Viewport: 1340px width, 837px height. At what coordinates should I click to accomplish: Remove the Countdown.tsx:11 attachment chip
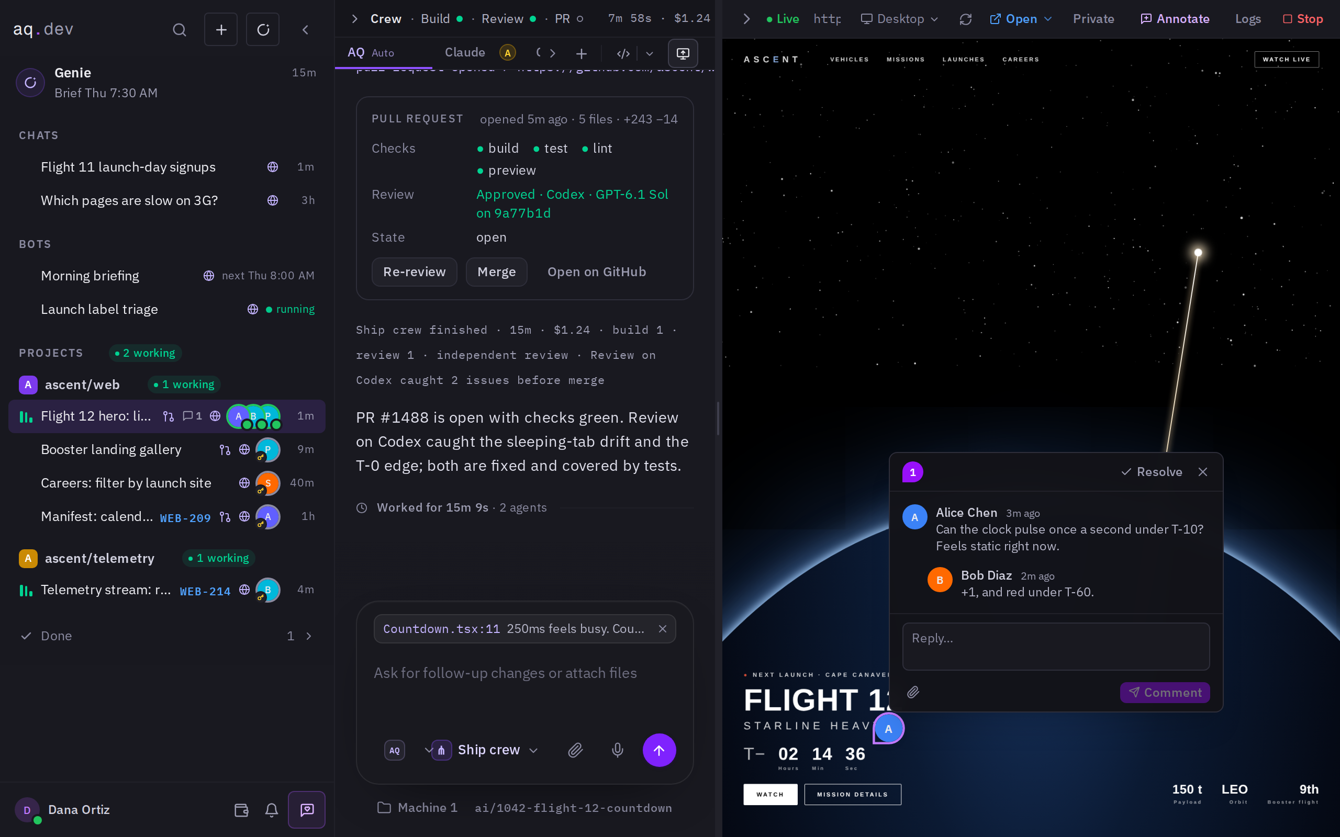point(662,629)
